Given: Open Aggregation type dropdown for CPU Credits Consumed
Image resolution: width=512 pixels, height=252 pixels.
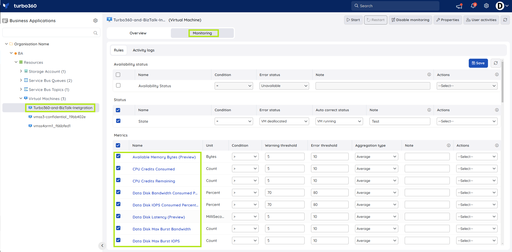Looking at the screenshot, I should click(x=376, y=169).
